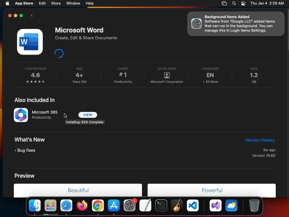The height and width of the screenshot is (217, 289).
Task: Open the App Store menu
Action: click(x=24, y=3)
